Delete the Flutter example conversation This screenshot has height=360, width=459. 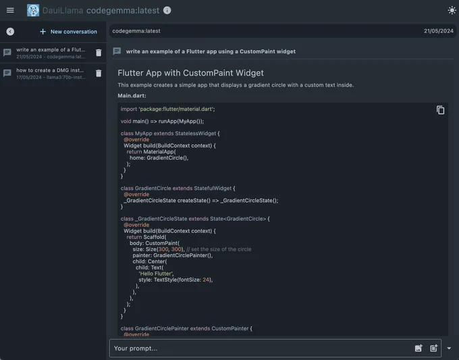pyautogui.click(x=99, y=53)
